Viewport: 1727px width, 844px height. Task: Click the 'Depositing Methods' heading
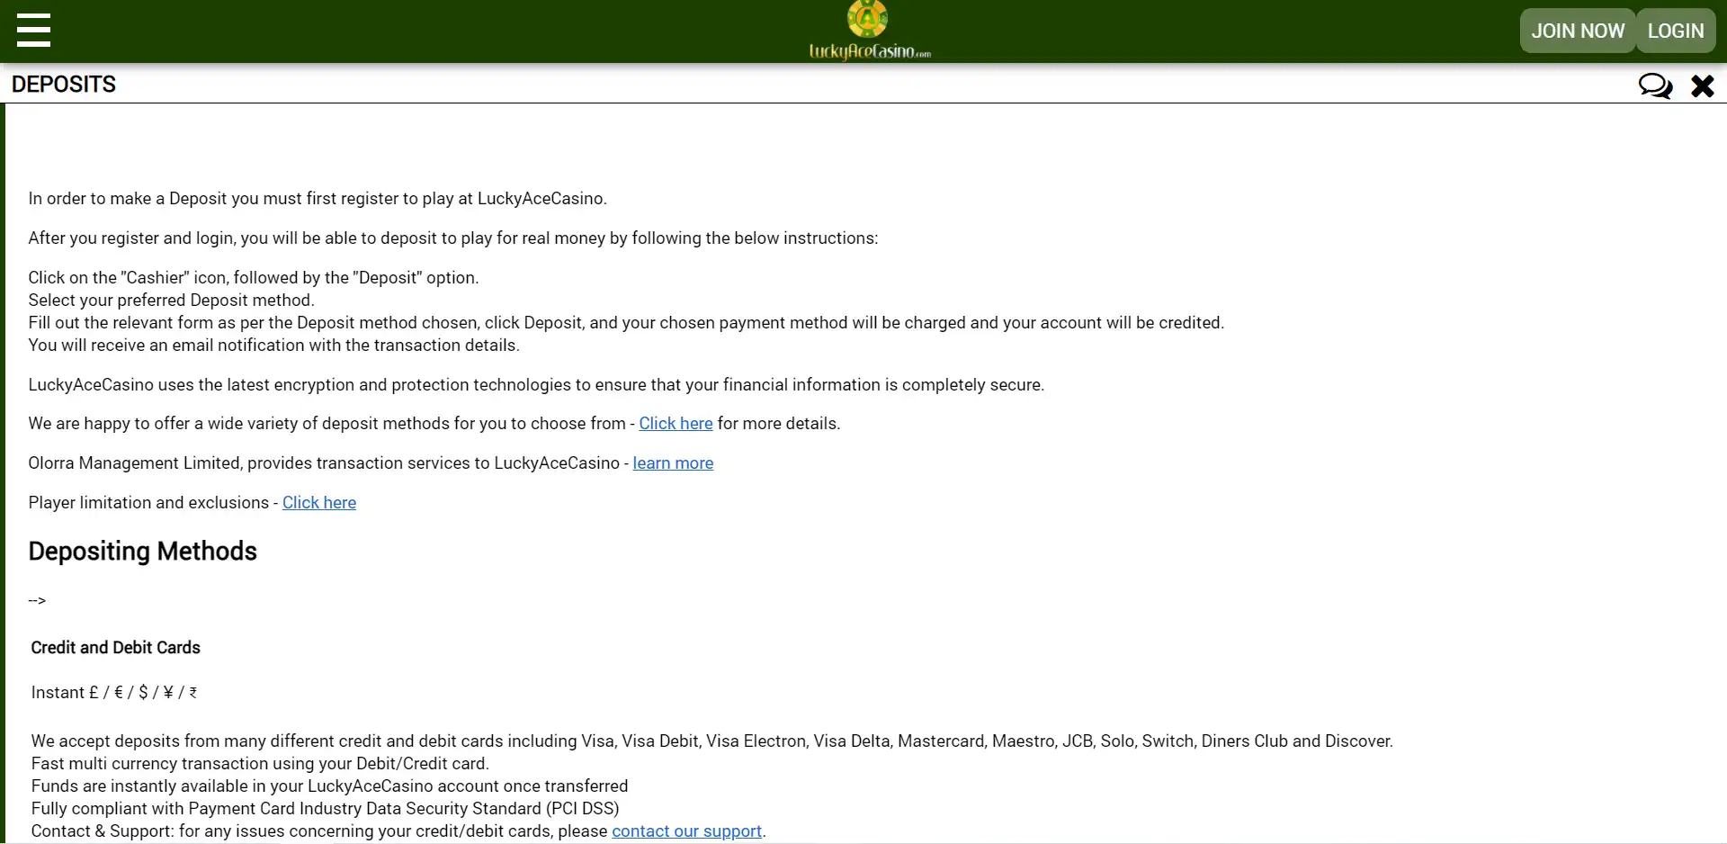(x=142, y=552)
